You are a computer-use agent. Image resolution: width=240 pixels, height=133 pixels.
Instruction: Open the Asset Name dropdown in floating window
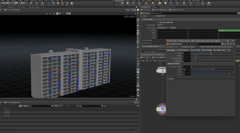(189, 47)
